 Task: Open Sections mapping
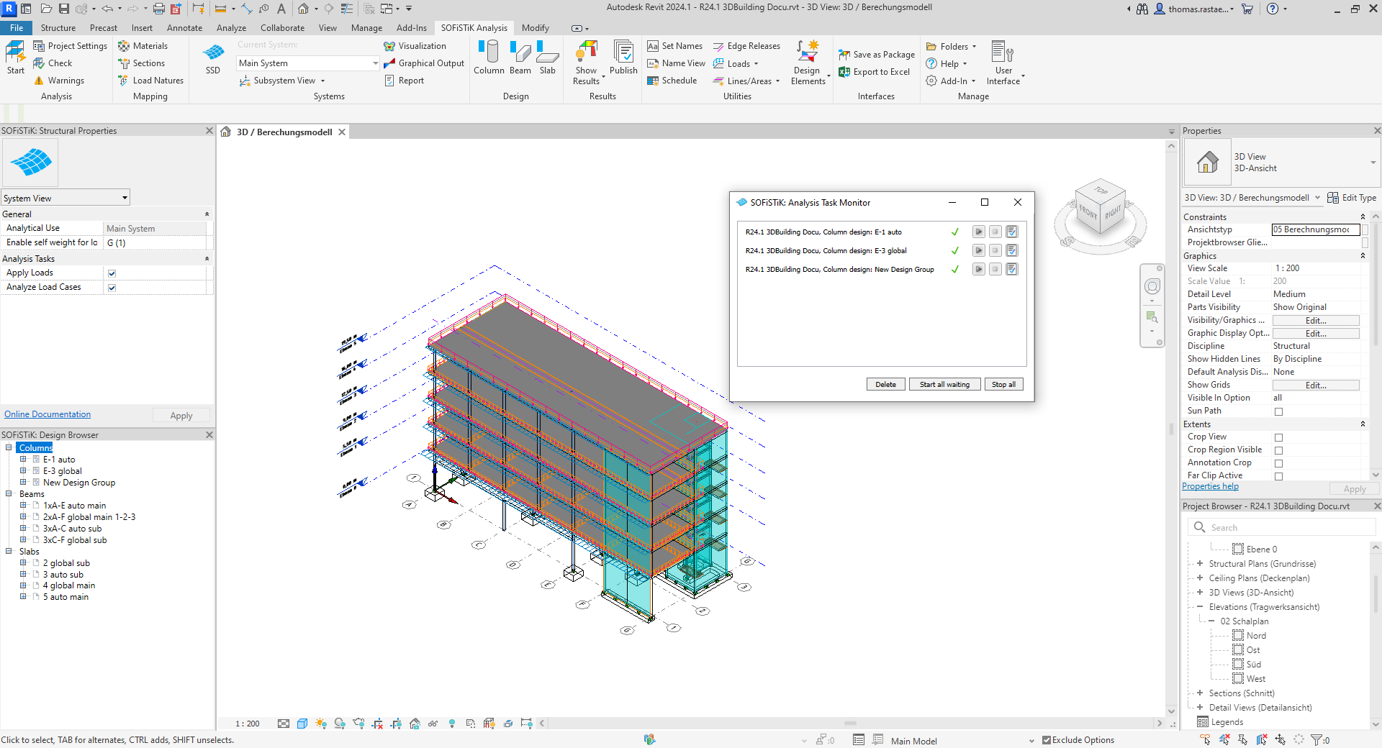[x=141, y=63]
